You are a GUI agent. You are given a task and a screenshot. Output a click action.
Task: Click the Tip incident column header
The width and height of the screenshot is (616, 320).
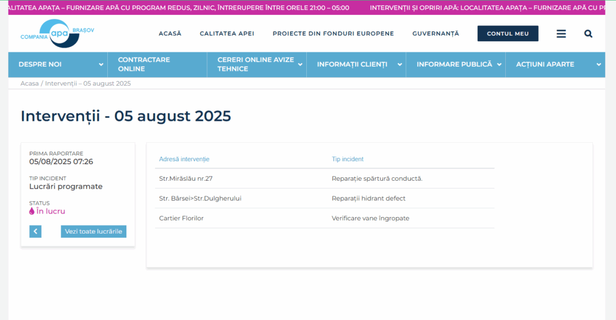coord(348,159)
